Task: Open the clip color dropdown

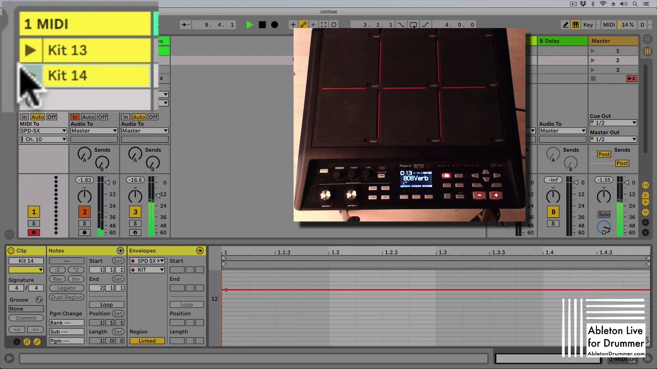Action: (x=26, y=270)
